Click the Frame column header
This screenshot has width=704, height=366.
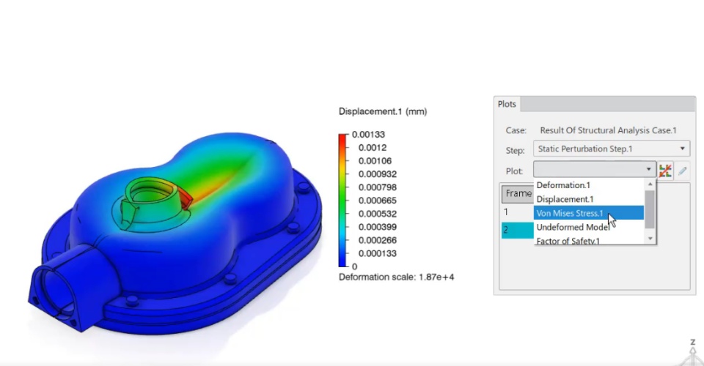518,193
